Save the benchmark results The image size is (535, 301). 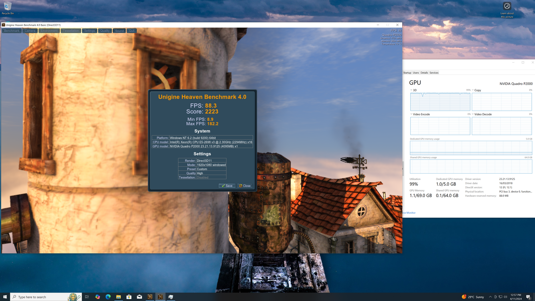point(227,186)
